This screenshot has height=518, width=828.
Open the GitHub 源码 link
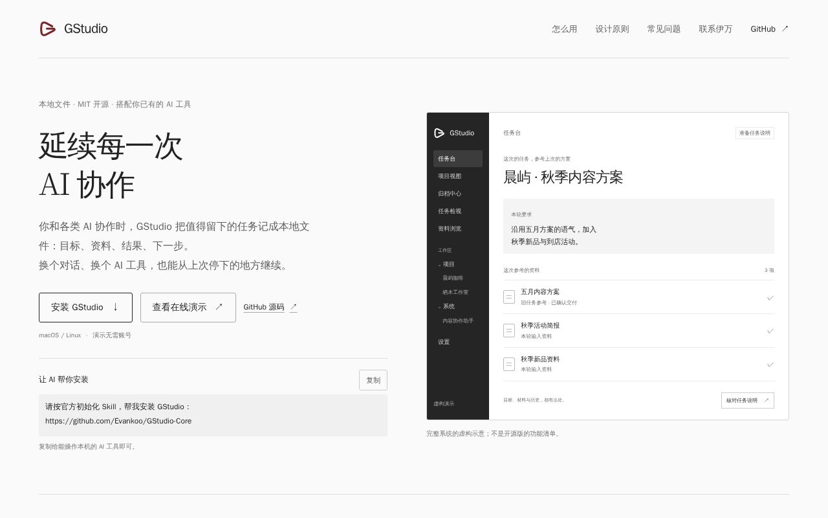[x=270, y=307]
